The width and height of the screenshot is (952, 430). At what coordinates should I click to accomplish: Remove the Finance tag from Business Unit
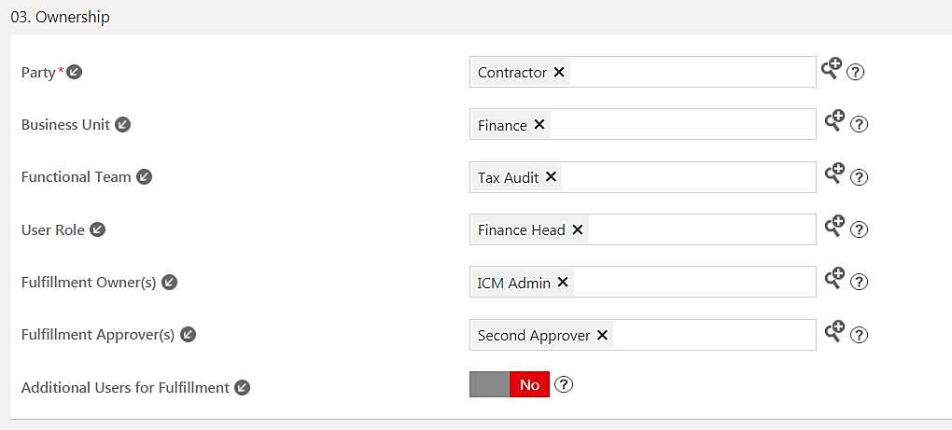coord(539,125)
